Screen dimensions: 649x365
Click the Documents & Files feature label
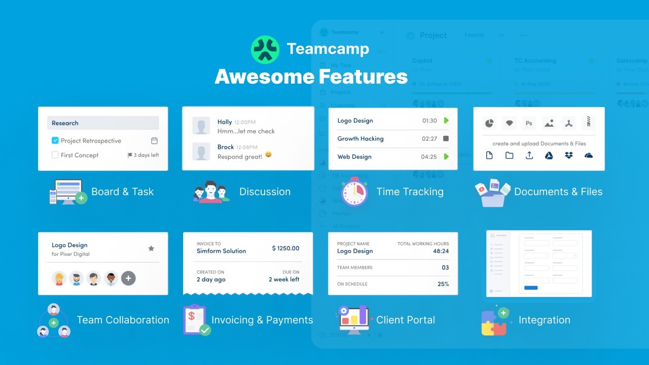pos(558,192)
